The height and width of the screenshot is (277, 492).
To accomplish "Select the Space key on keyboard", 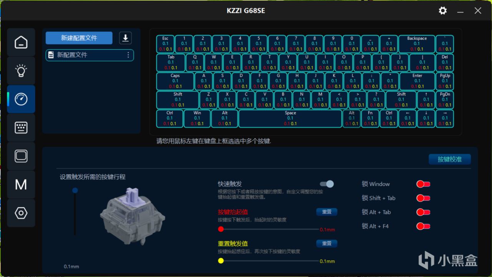I will [290, 118].
